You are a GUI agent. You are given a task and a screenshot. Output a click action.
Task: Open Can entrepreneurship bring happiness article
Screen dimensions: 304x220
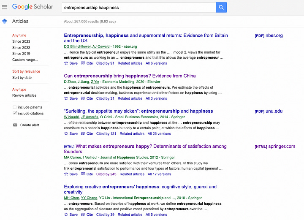pyautogui.click(x=130, y=76)
